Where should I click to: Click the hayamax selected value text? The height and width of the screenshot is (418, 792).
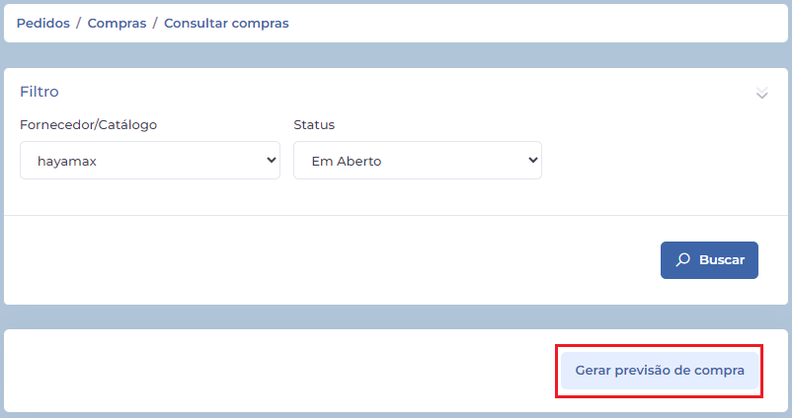pyautogui.click(x=67, y=161)
